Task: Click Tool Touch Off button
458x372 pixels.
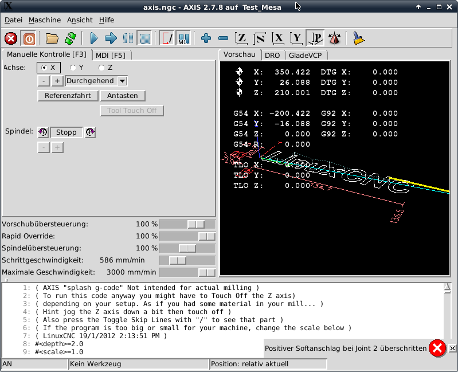Action: (x=132, y=111)
